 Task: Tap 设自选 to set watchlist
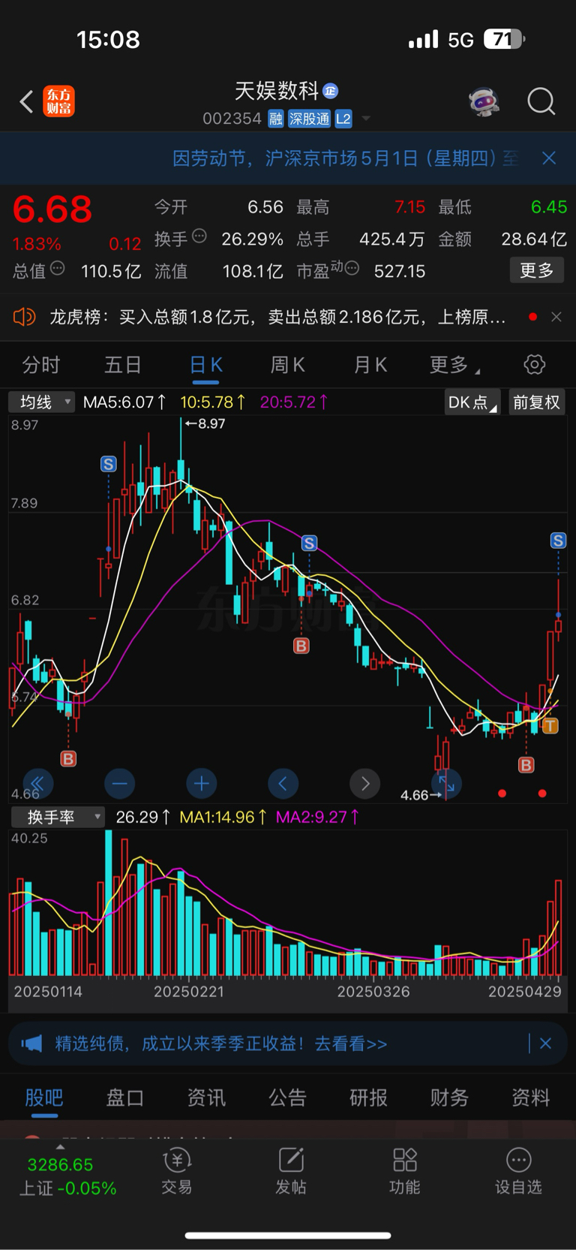518,1171
